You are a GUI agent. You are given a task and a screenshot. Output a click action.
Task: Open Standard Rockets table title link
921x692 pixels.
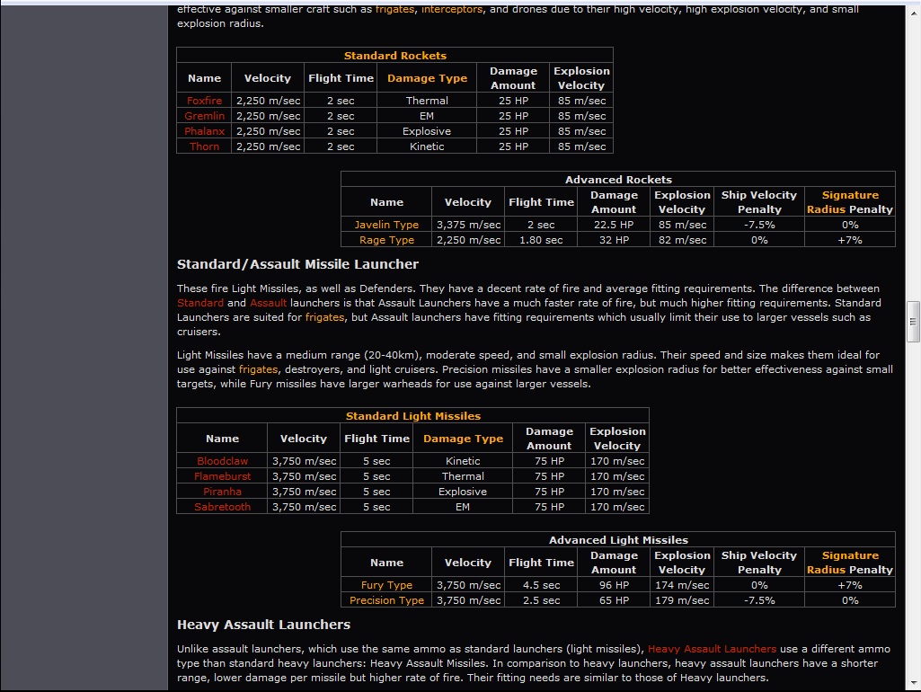394,56
